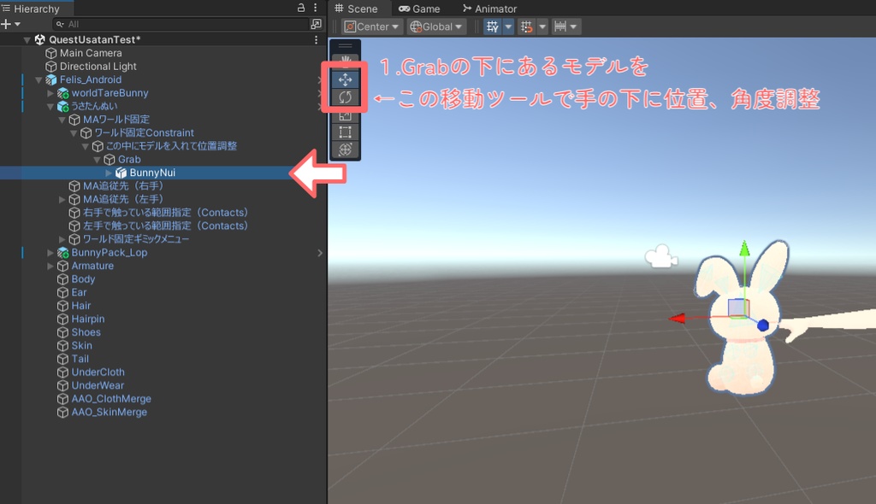
Task: Select the combined Transform tool
Action: [x=345, y=149]
